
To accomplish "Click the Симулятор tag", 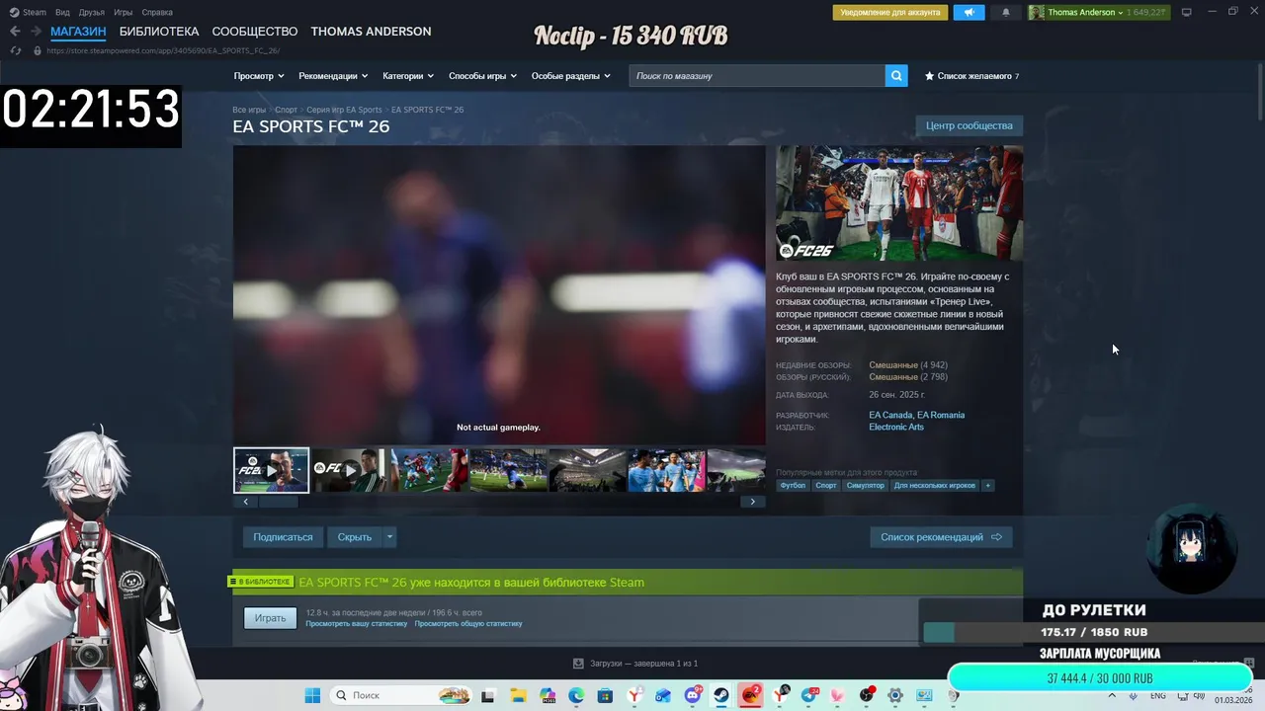I will click(x=865, y=485).
